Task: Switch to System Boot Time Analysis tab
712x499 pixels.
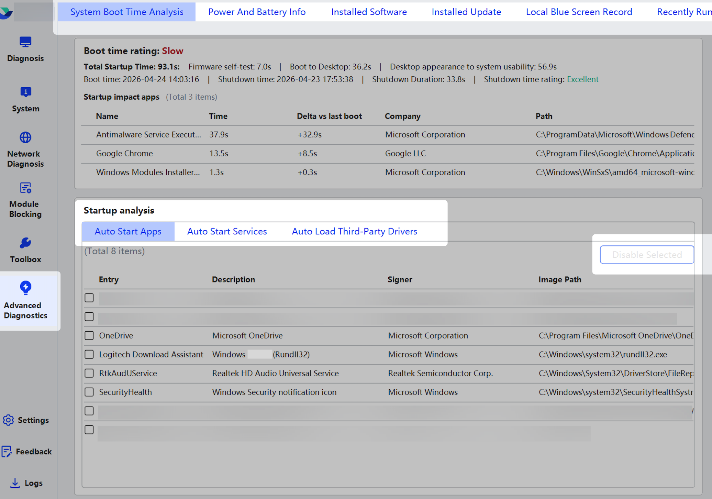Action: click(x=126, y=12)
